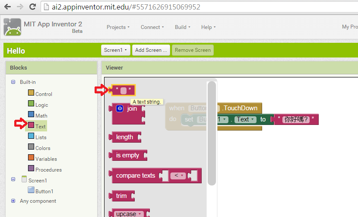
Task: Expand the Any component tree node
Action: 13,201
